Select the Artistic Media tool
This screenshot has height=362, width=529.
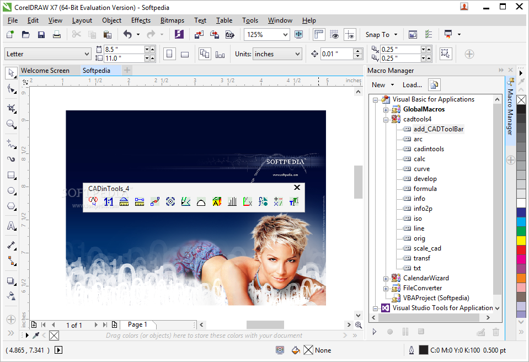(11, 159)
